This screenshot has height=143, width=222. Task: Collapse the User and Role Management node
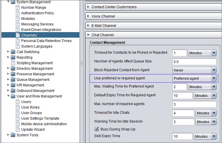8,96
